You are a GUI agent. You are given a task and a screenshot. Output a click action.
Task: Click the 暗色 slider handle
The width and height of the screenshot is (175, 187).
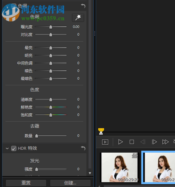pos(51,71)
